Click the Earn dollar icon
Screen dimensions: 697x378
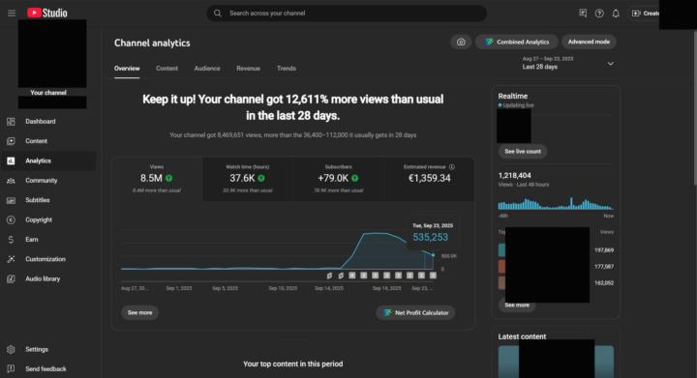click(x=11, y=240)
